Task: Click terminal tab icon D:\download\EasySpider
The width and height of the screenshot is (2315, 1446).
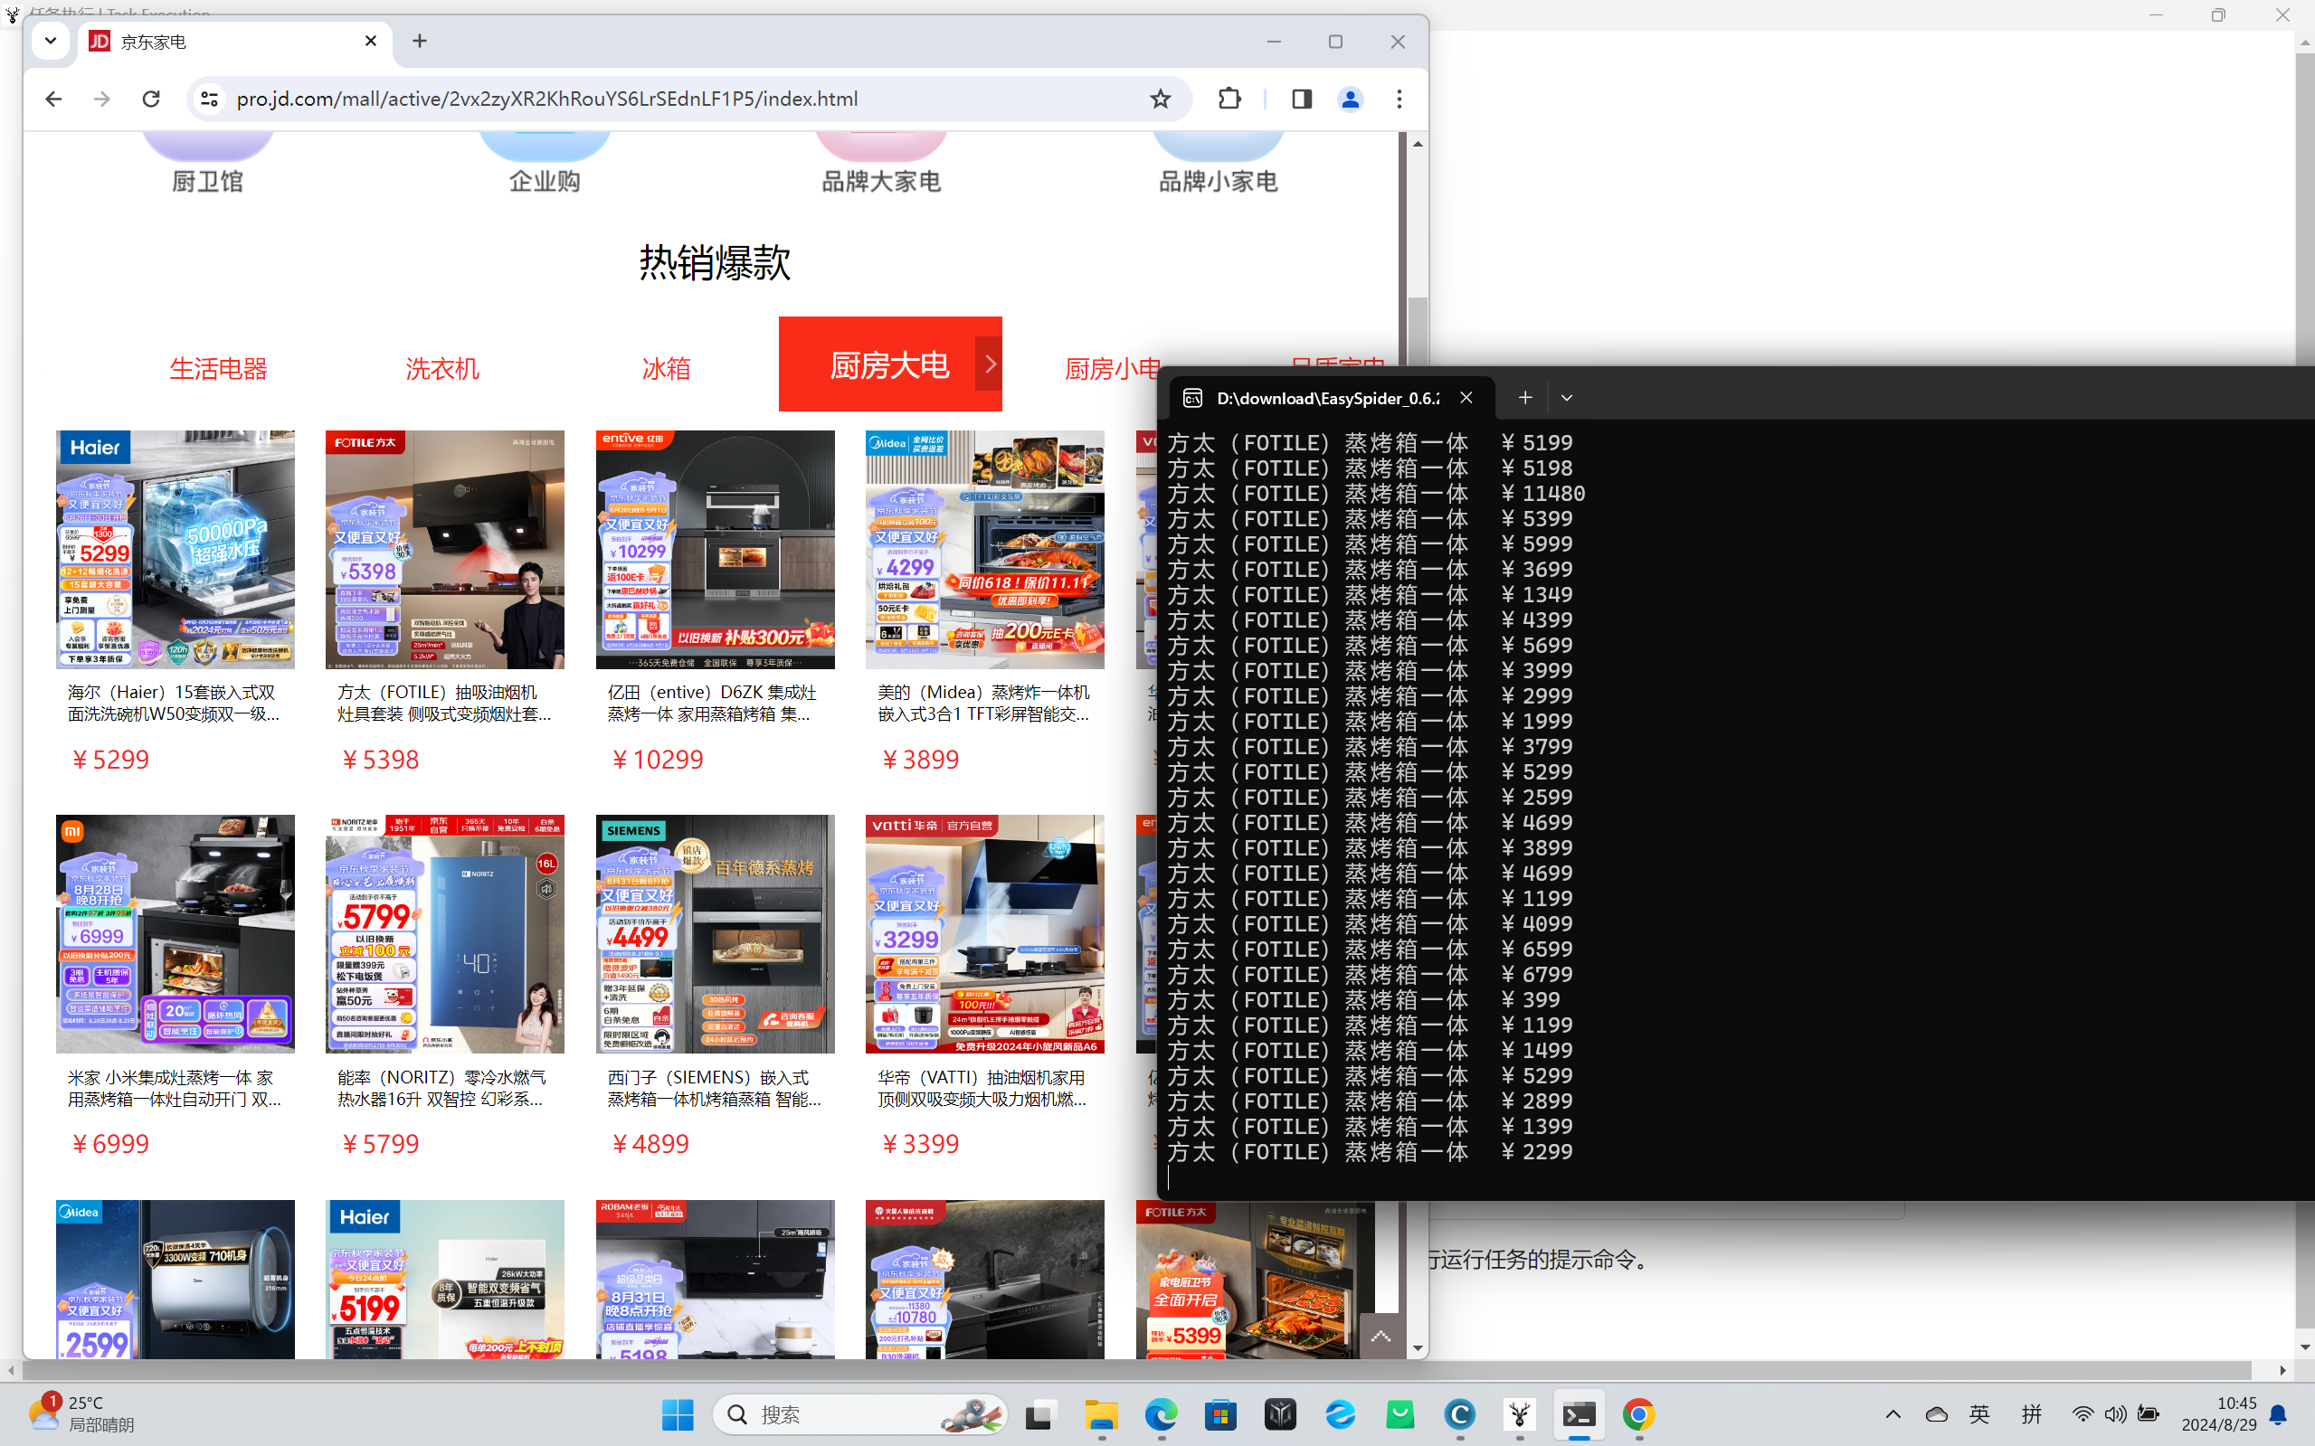Action: pos(1193,398)
